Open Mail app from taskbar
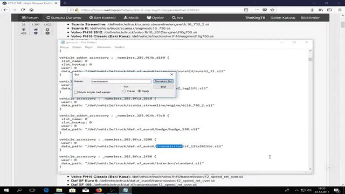This screenshot has width=345, height=194. 86,190
